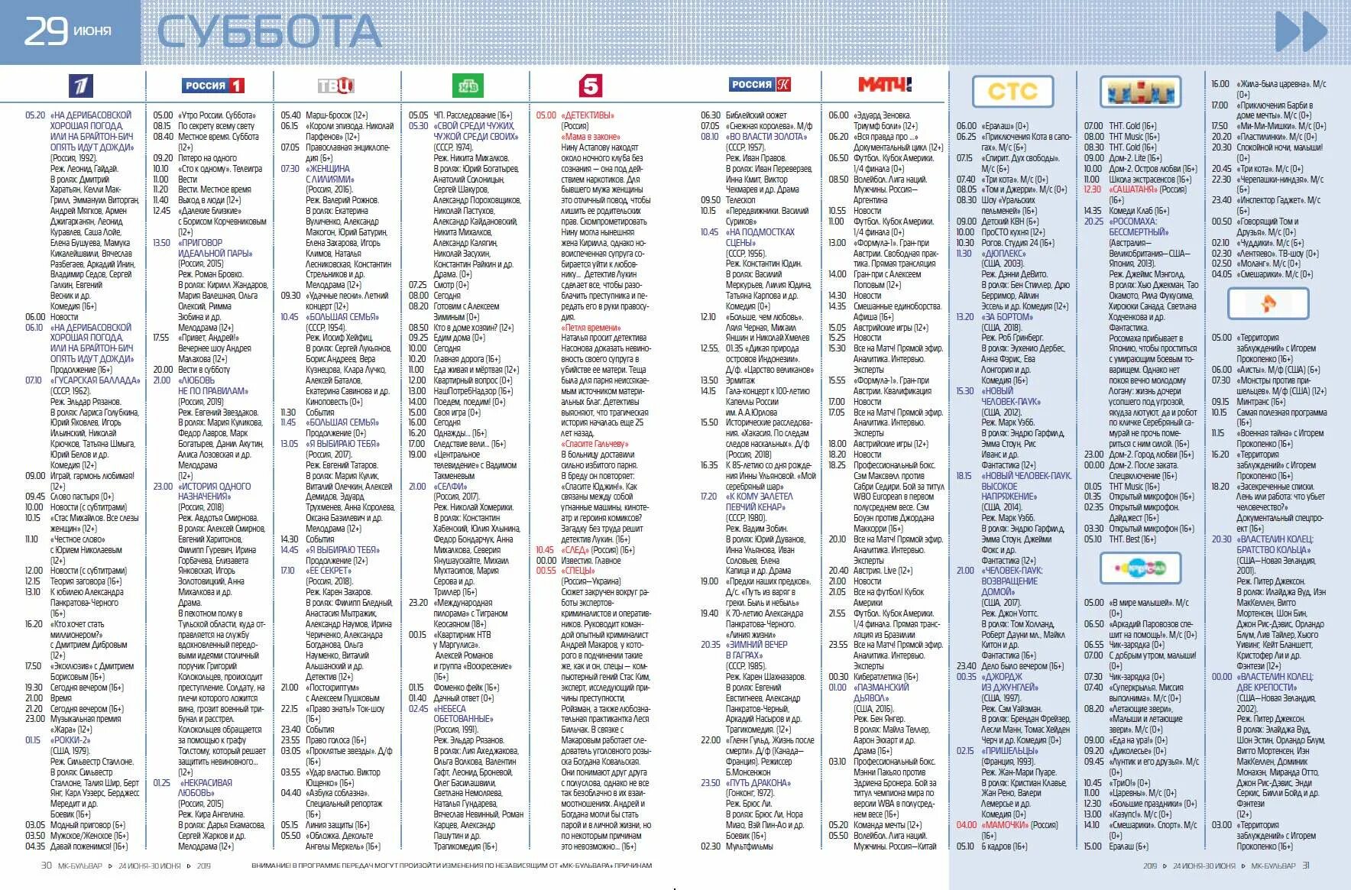The image size is (1351, 890).
Task: Click «СВОЙ СРЕДИ ЧУЖИХ, ЧУЖОЙ СРЕДИ СВОИХ»
Action: coord(476,131)
